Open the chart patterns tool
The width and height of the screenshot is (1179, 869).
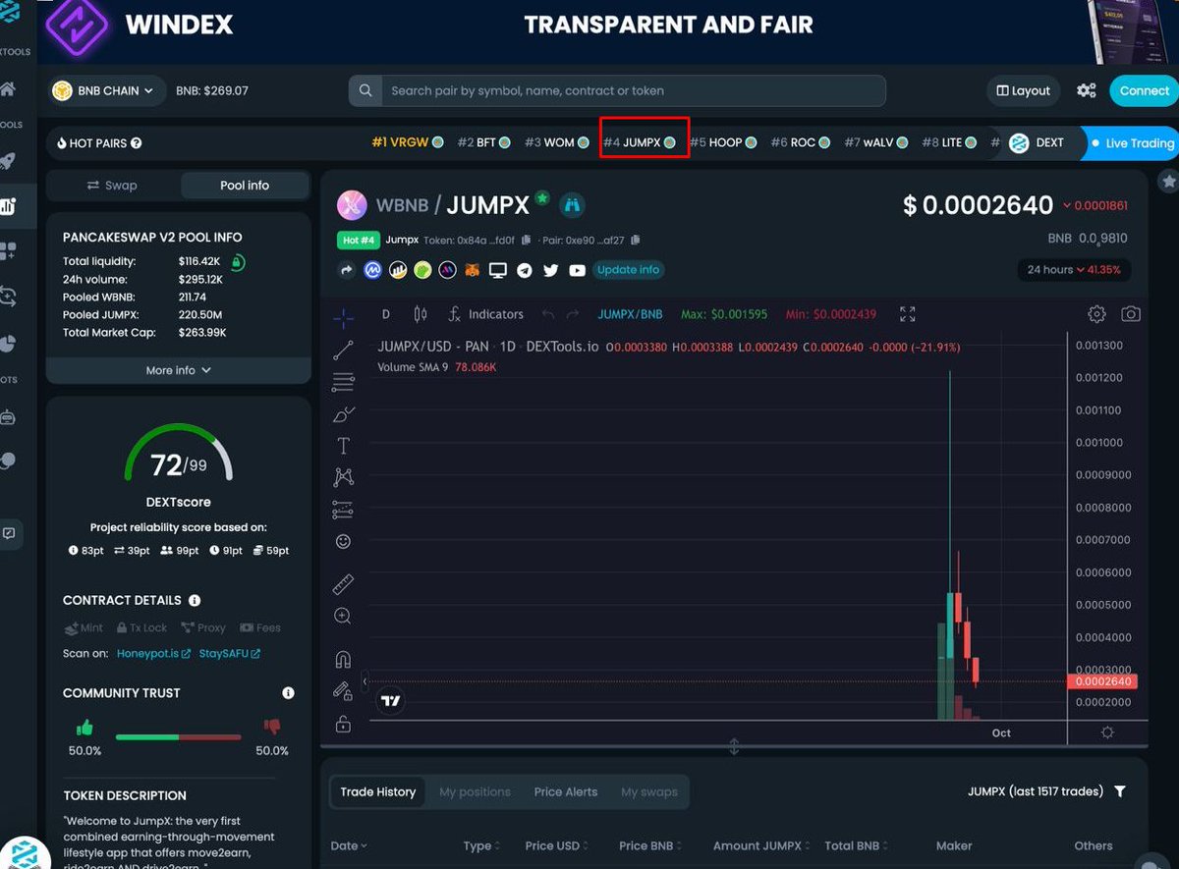coord(343,477)
